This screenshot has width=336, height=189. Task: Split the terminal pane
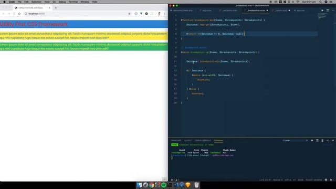coord(317,141)
